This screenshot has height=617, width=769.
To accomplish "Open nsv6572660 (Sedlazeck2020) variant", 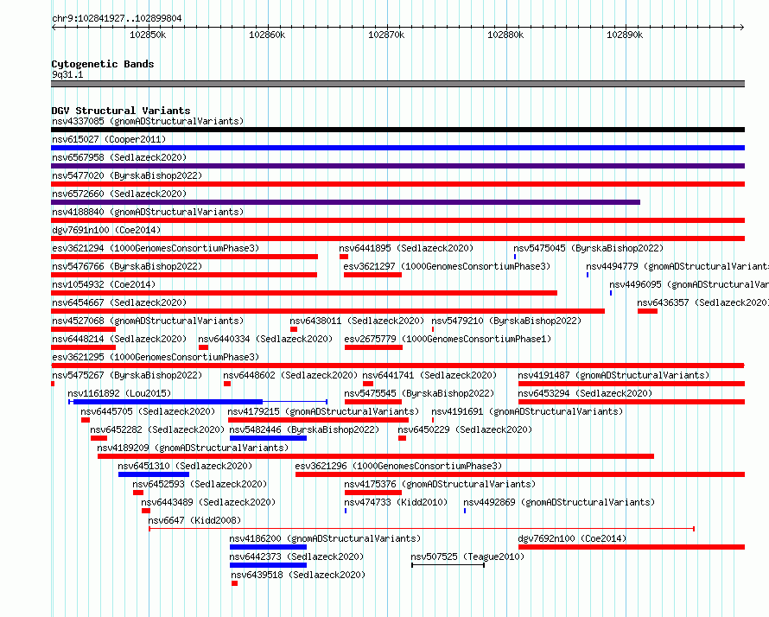I will (119, 194).
